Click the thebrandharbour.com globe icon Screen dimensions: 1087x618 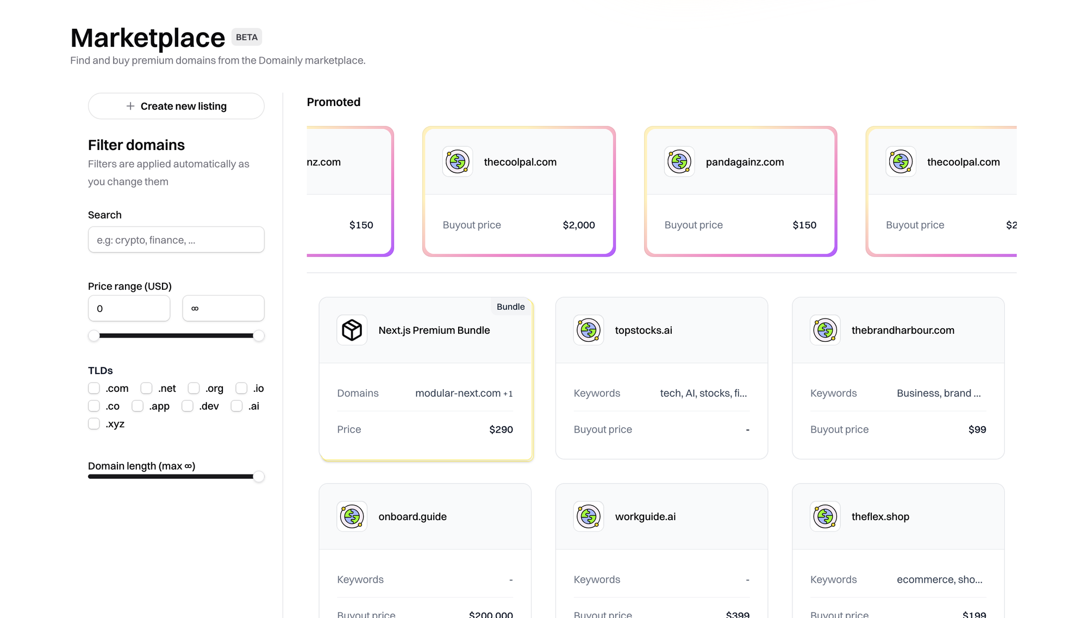pos(825,330)
